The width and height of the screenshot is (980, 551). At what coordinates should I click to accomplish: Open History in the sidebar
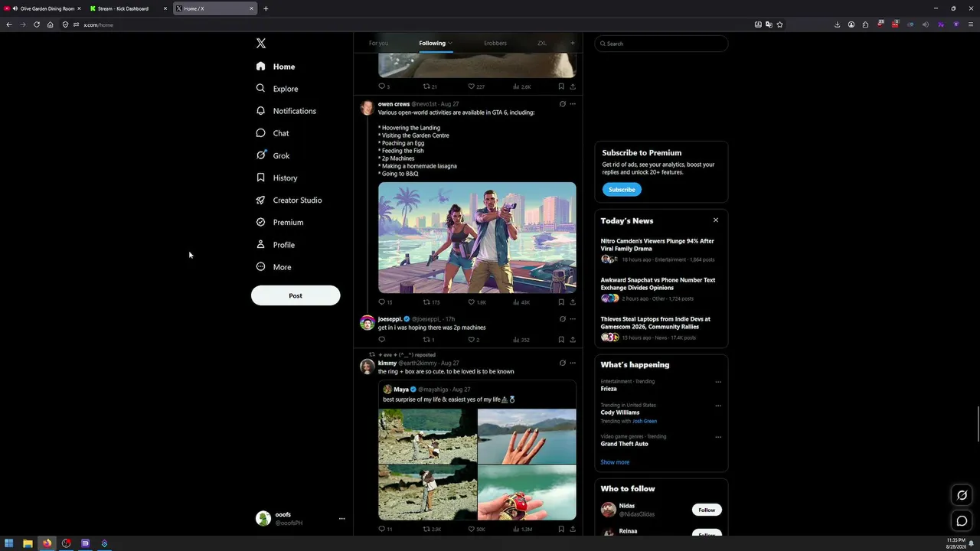276,178
